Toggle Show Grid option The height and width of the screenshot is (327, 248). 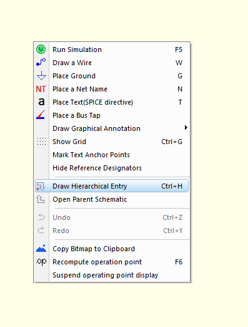tap(112, 142)
